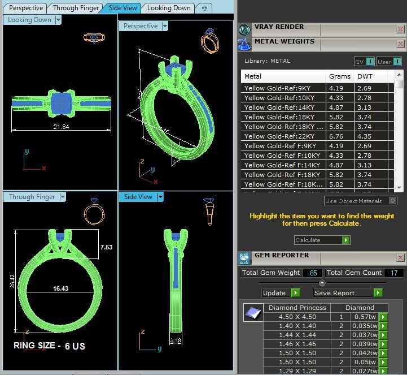
Task: Switch to the top Looking Down tab
Action: [x=169, y=8]
